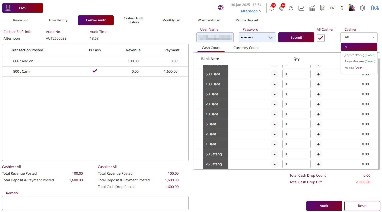The width and height of the screenshot is (382, 212).
Task: Increase the 500 Baht quantity with plus
Action: click(318, 74)
